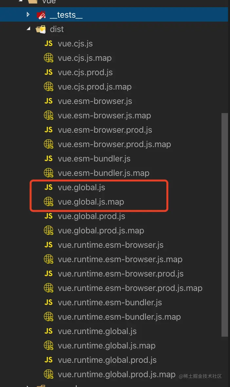Click JS icon next to vue.runtime.esm-browser.js

(x=48, y=245)
